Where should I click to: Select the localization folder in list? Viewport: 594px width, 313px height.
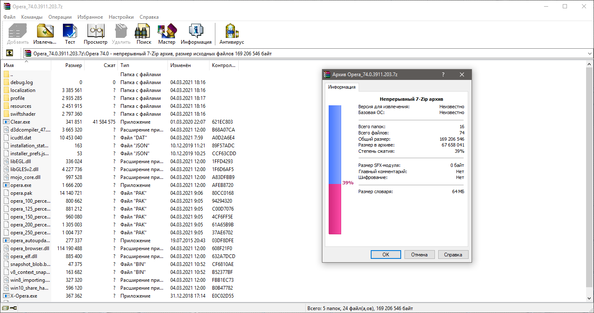tap(23, 90)
